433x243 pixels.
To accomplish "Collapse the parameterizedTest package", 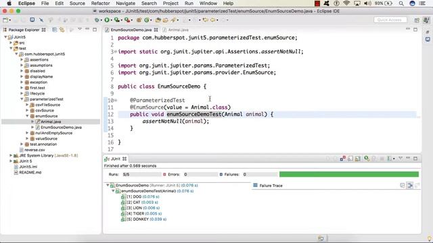I will pos(22,99).
